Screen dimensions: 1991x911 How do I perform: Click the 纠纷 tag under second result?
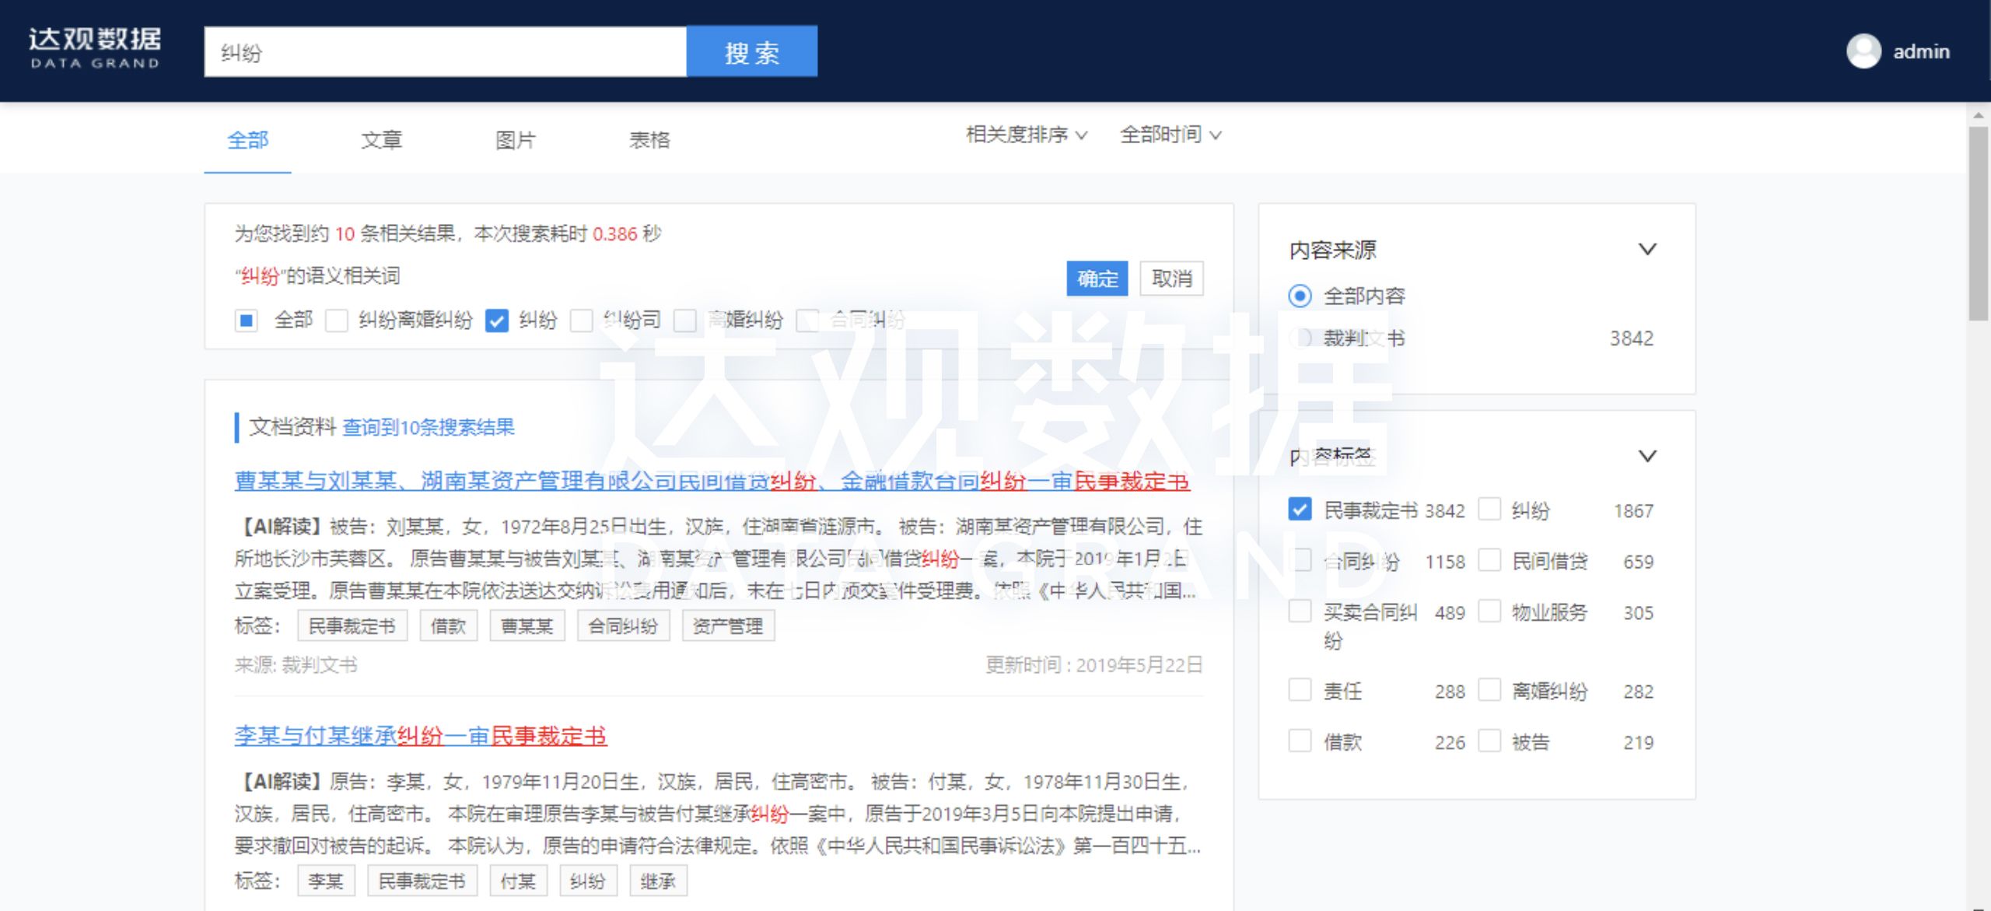click(x=588, y=881)
